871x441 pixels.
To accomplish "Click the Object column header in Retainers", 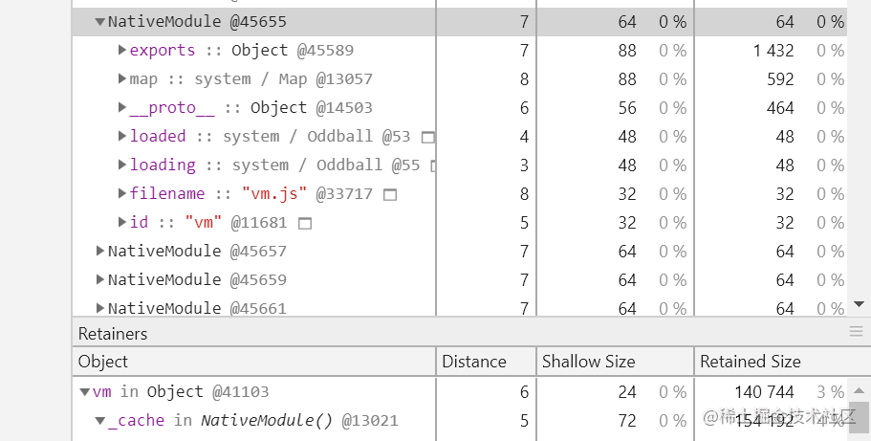I will (103, 362).
